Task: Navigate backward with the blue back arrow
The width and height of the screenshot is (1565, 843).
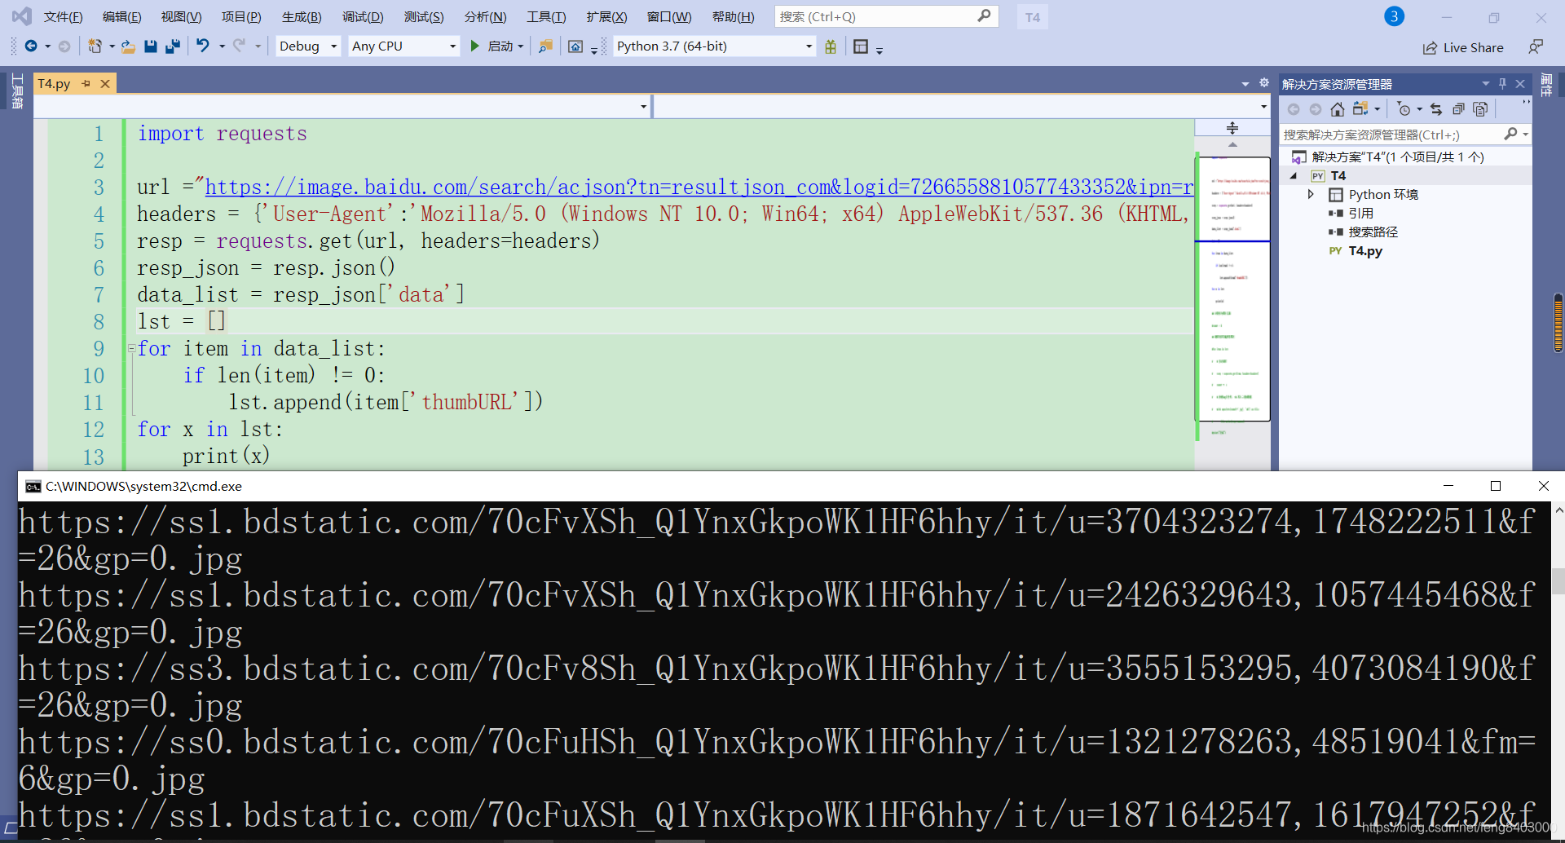Action: 31,46
